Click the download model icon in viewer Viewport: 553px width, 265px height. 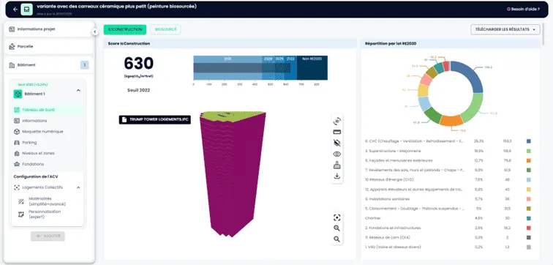(336, 176)
